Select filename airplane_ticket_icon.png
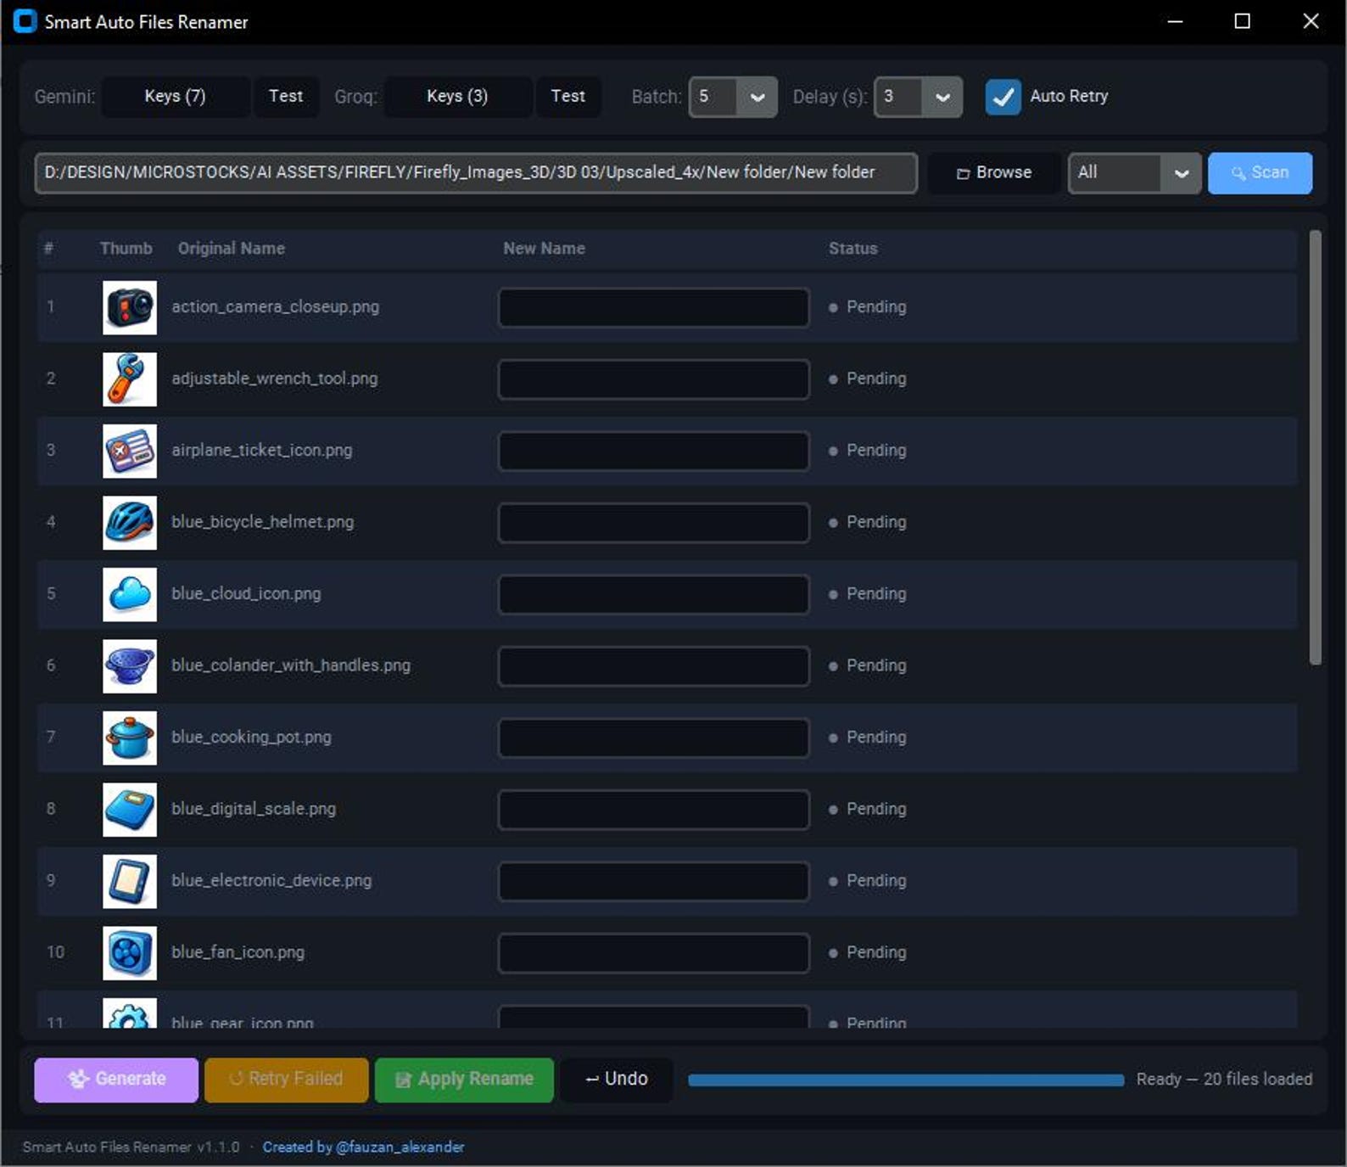Image resolution: width=1347 pixels, height=1167 pixels. 261,451
